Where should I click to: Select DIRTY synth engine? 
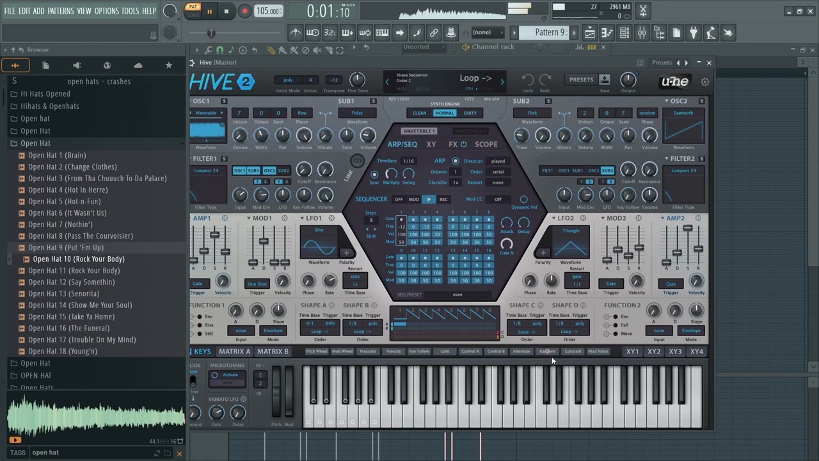click(470, 113)
